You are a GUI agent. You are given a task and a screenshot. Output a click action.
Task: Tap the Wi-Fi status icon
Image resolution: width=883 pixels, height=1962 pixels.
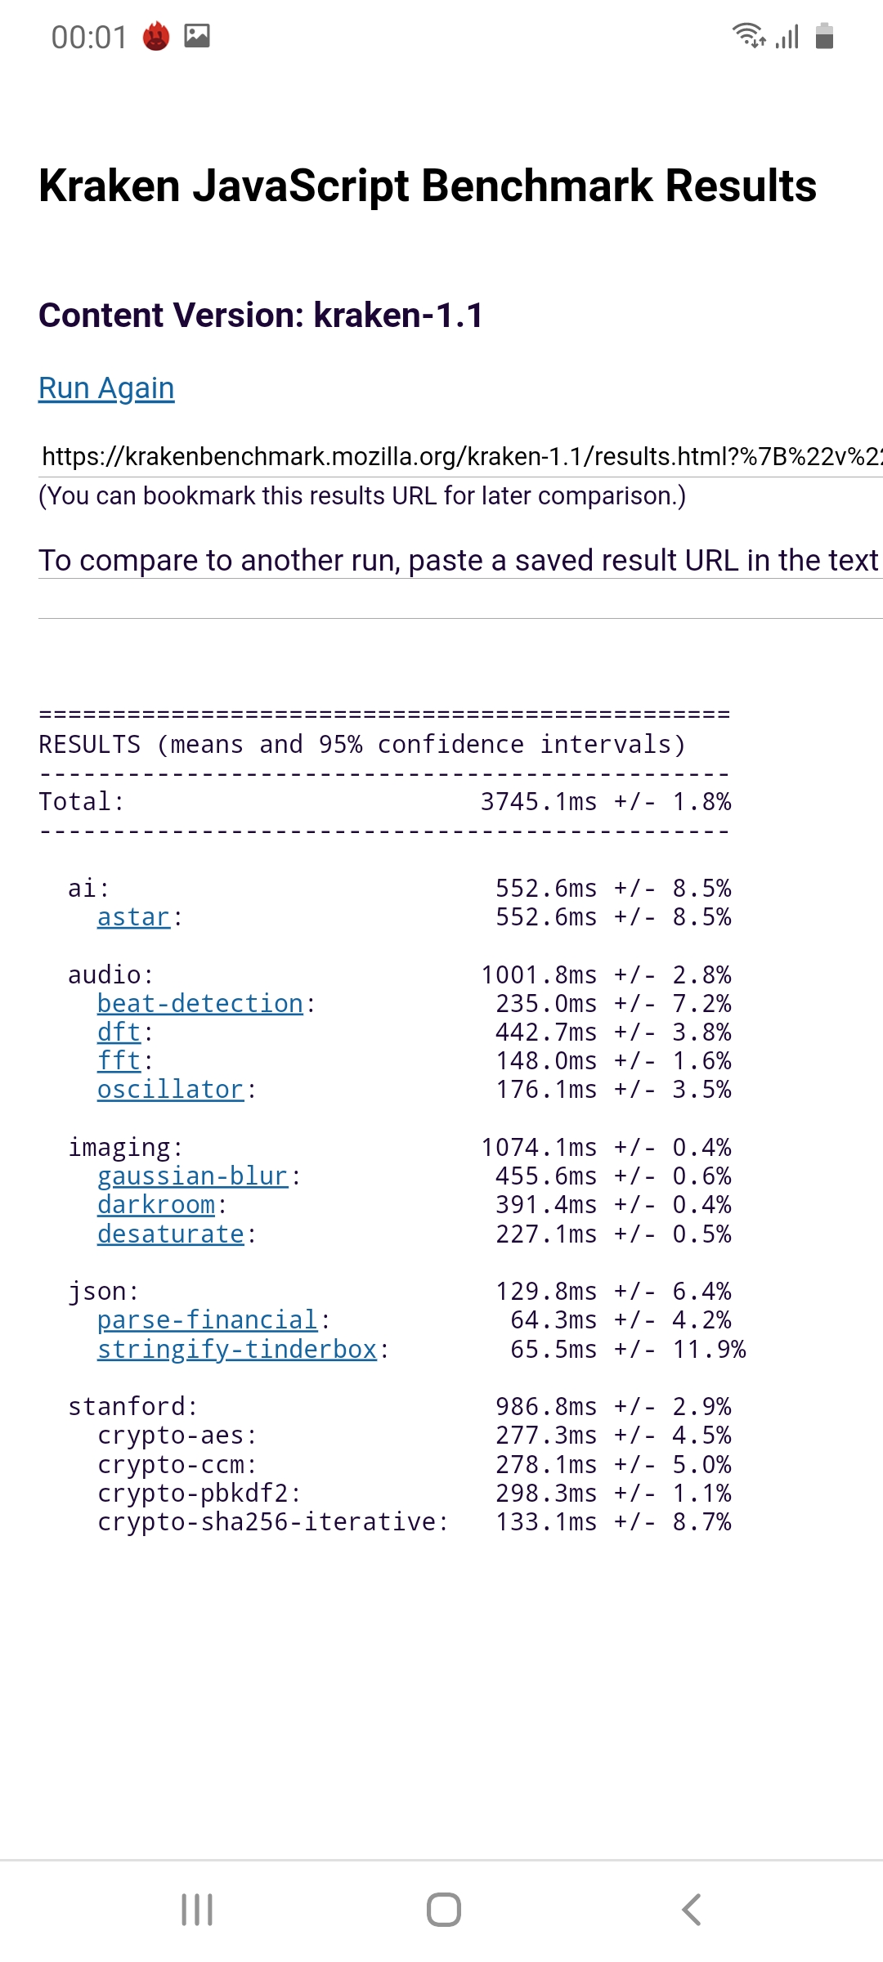tap(747, 36)
